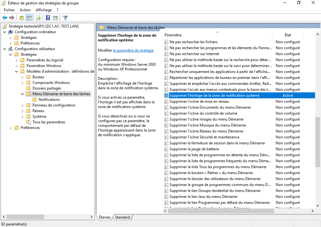The image size is (321, 227).
Task: Click the Notifications folder icon
Action: pos(34,100)
